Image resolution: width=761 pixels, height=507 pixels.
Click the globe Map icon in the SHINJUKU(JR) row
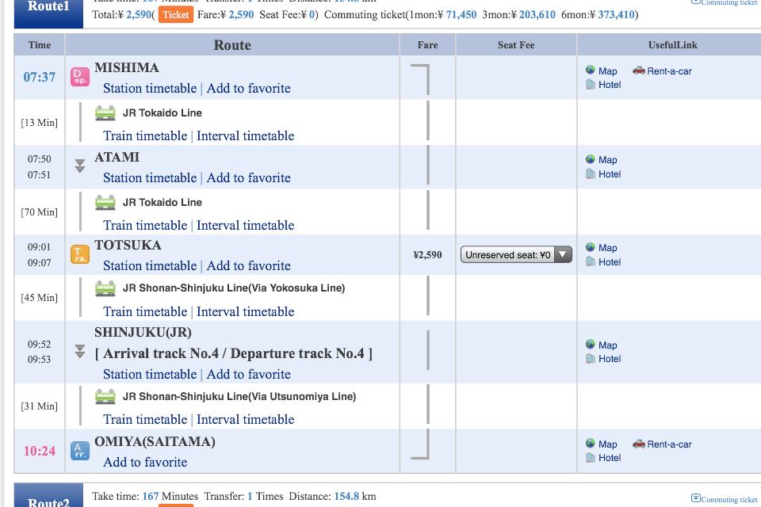click(x=590, y=344)
